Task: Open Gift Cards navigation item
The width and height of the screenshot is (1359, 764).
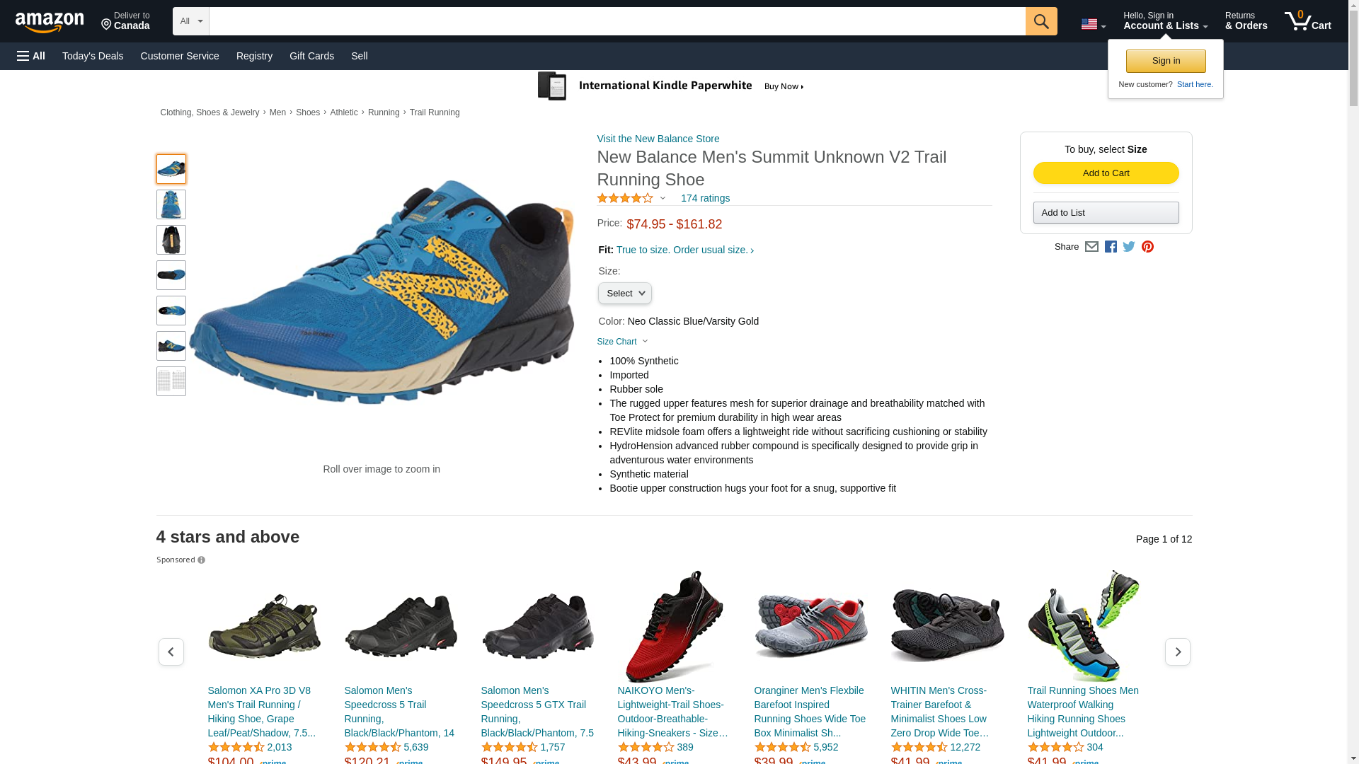Action: (x=311, y=56)
